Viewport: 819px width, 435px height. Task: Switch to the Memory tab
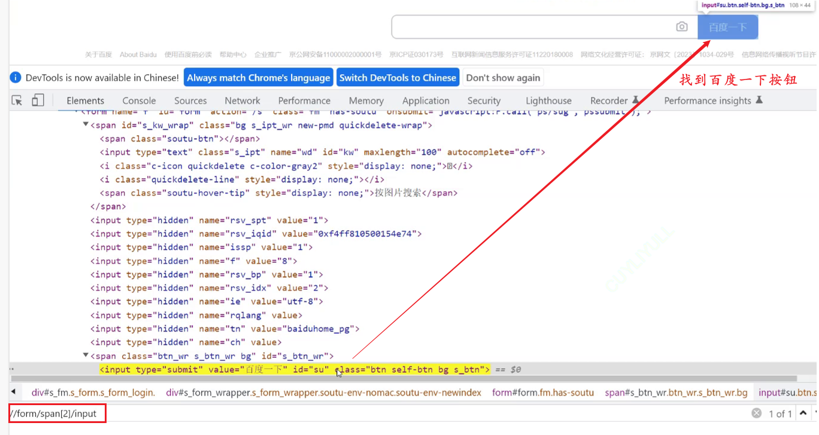366,100
